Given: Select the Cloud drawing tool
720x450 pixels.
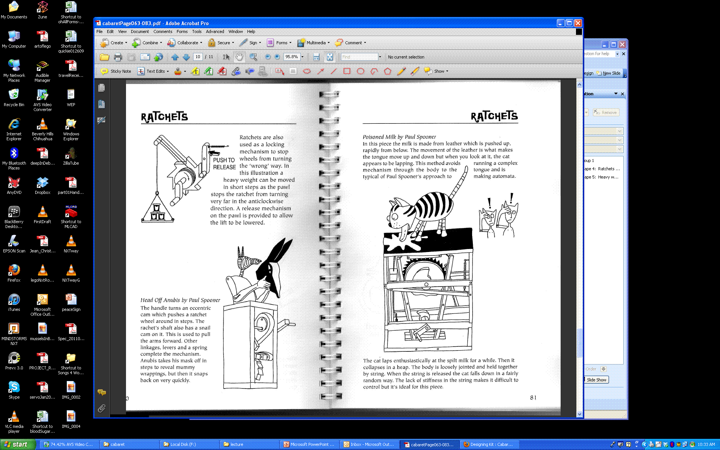Looking at the screenshot, I should pos(307,71).
